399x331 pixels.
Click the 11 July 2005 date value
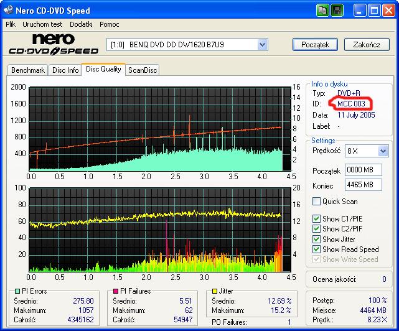[x=356, y=115]
